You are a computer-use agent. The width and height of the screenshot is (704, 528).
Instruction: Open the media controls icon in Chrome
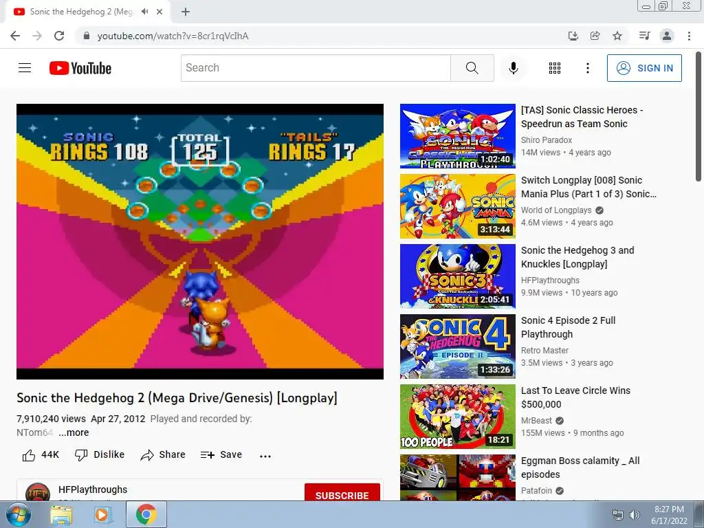coord(644,36)
